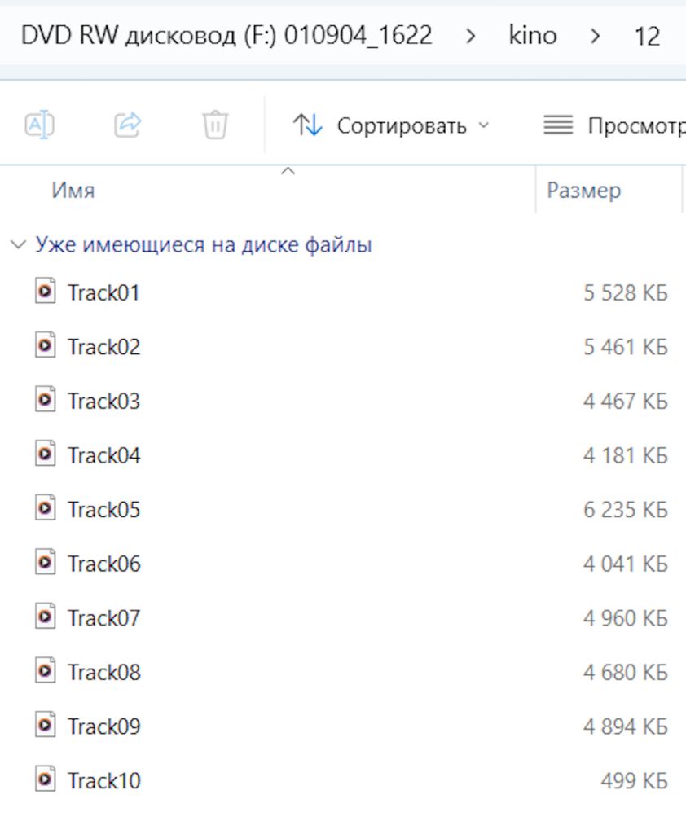Select the Track02 file name

tap(103, 347)
